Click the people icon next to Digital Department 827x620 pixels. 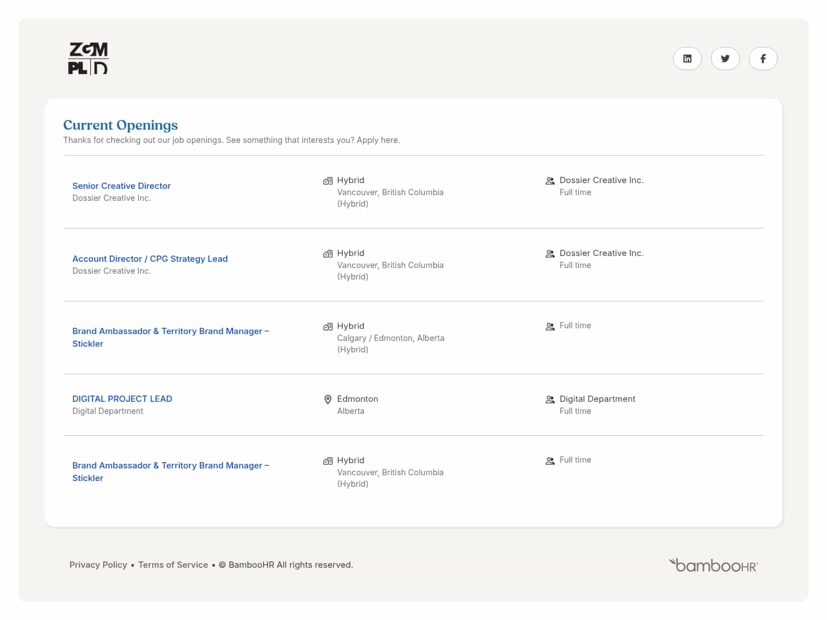550,399
